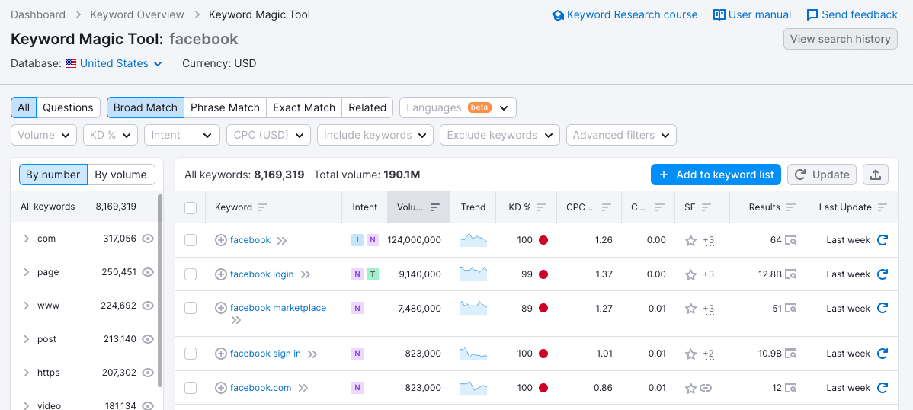Add facebook login via plus icon
This screenshot has height=410, width=913.
[x=221, y=274]
